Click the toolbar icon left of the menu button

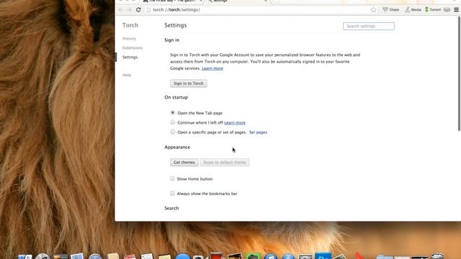tap(447, 9)
